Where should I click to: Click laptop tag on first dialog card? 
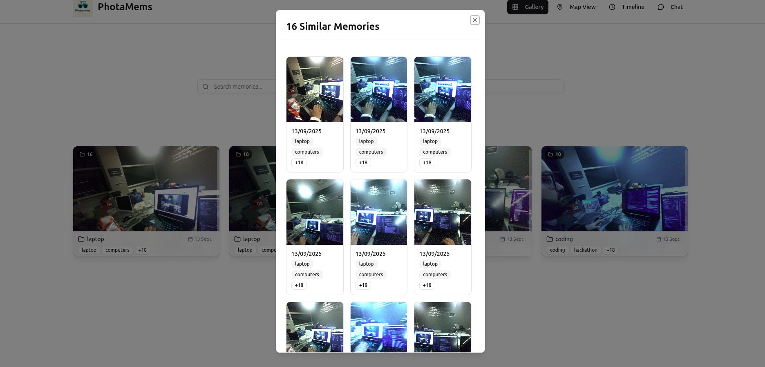tap(302, 141)
